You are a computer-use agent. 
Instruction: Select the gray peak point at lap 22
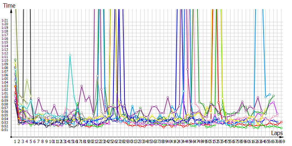click(x=97, y=76)
